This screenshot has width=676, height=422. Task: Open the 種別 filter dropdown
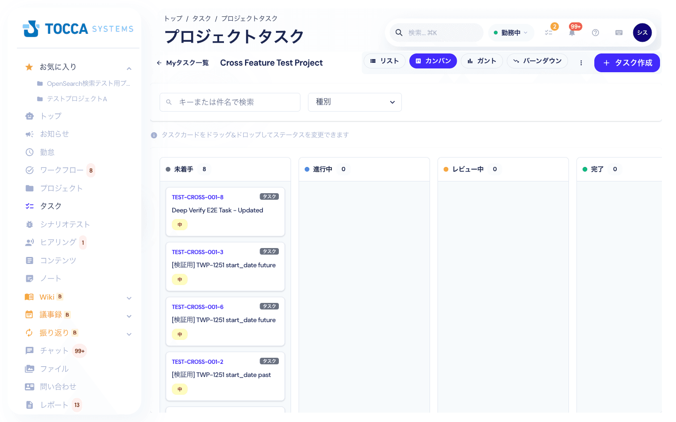point(355,102)
